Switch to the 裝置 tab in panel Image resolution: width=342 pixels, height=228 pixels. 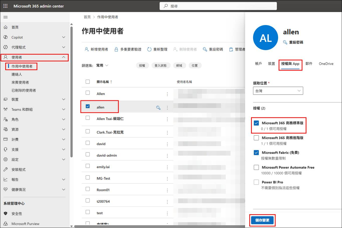tap(272, 64)
